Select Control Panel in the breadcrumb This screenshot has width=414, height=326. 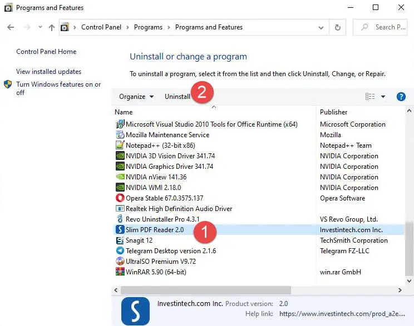pyautogui.click(x=101, y=27)
